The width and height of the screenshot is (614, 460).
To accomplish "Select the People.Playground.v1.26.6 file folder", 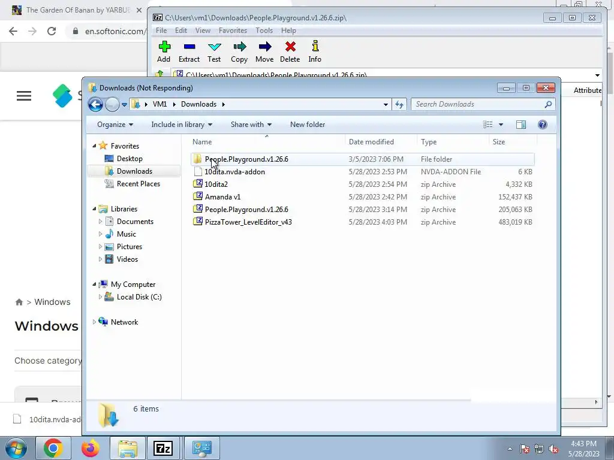I will coord(363,159).
